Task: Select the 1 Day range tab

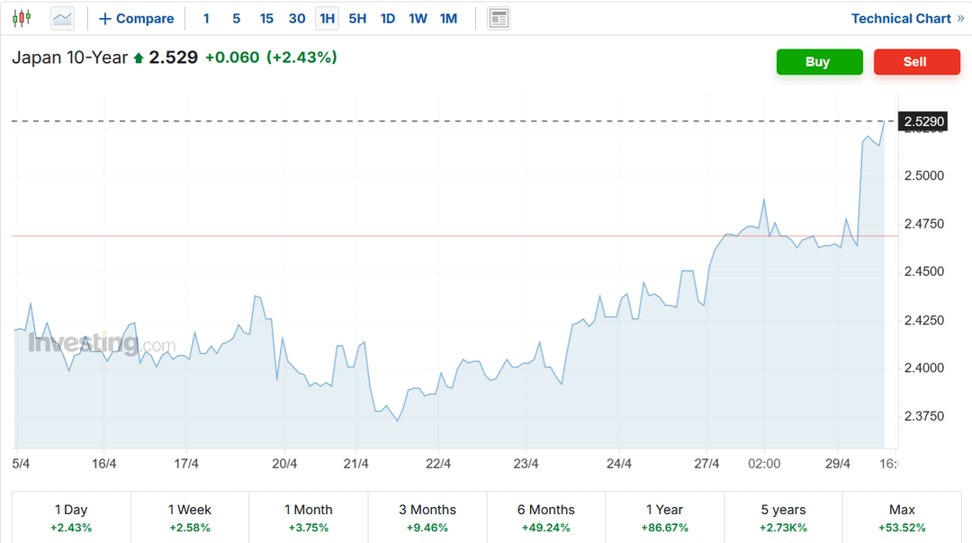Action: coord(71,518)
